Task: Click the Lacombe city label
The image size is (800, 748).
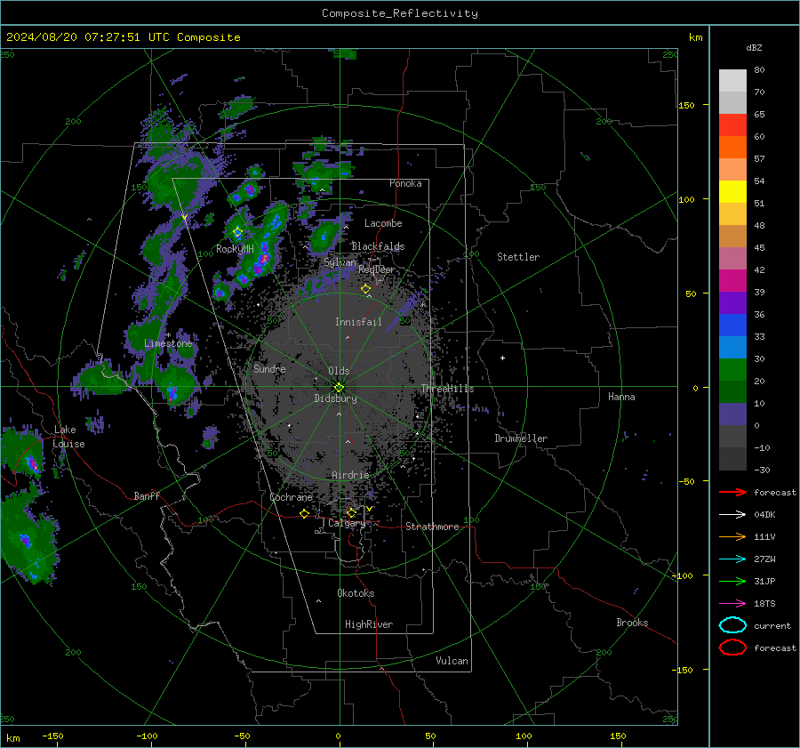Action: tap(383, 223)
